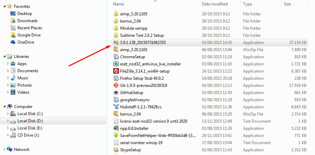
Task: Click the GitHubSetup icon
Action: coord(116,92)
